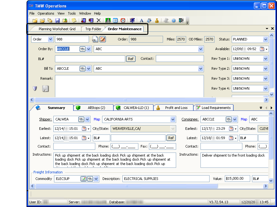Click the black X delete toolbar icon
This screenshot has width=277, height=207.
point(99,21)
